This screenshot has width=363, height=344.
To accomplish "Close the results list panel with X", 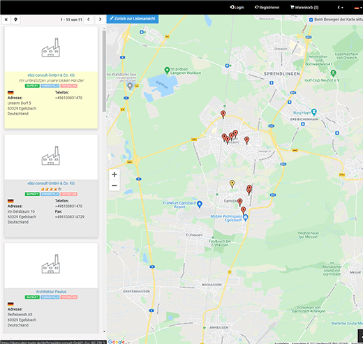I will tap(6, 20).
